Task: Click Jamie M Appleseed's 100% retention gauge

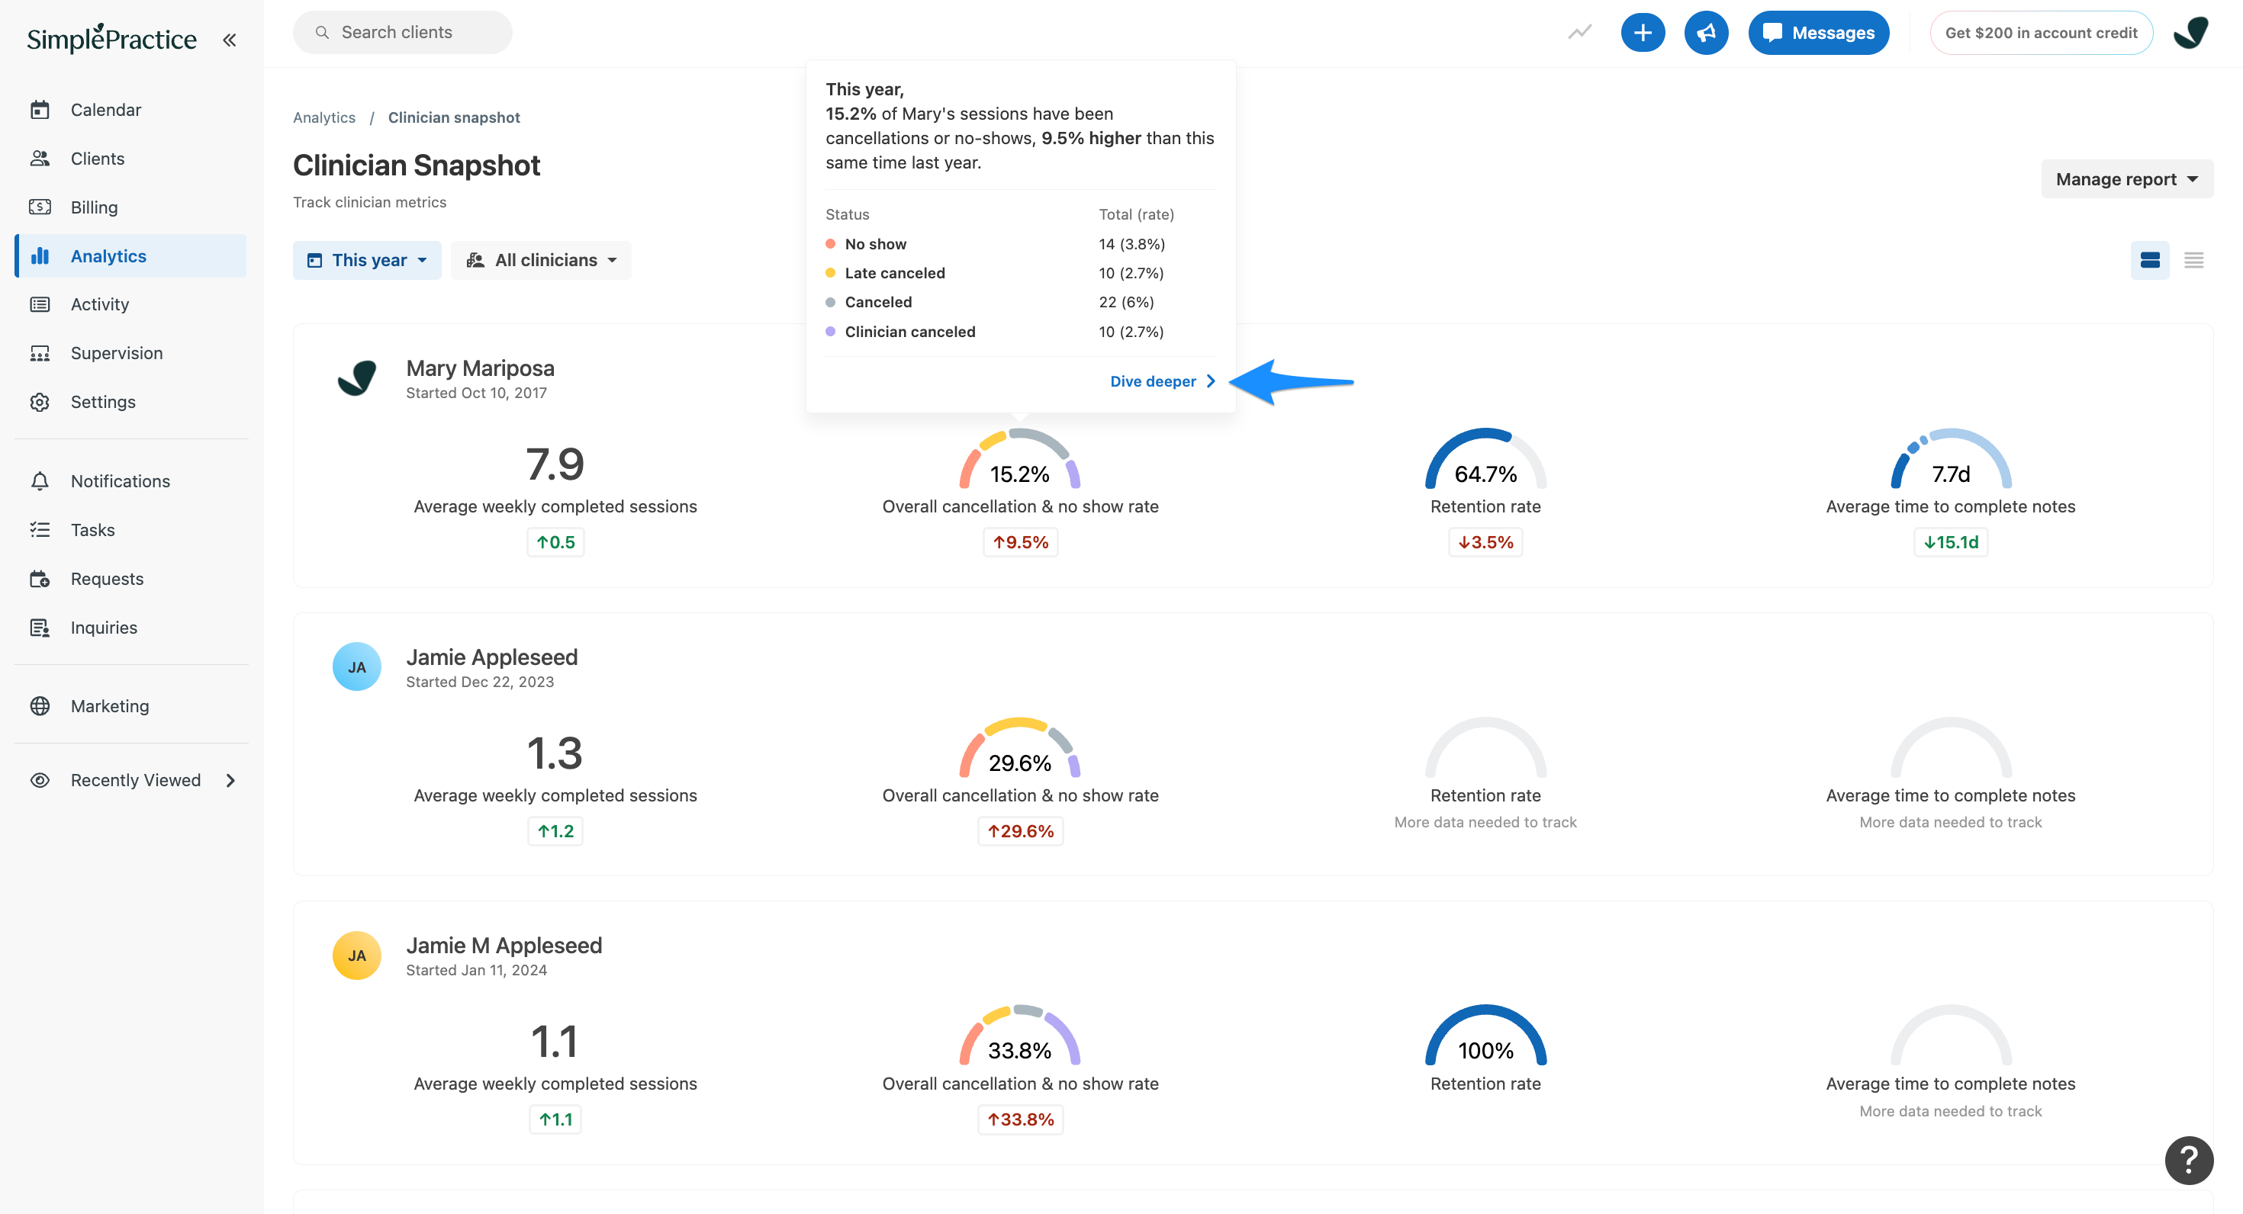Action: (1485, 1036)
